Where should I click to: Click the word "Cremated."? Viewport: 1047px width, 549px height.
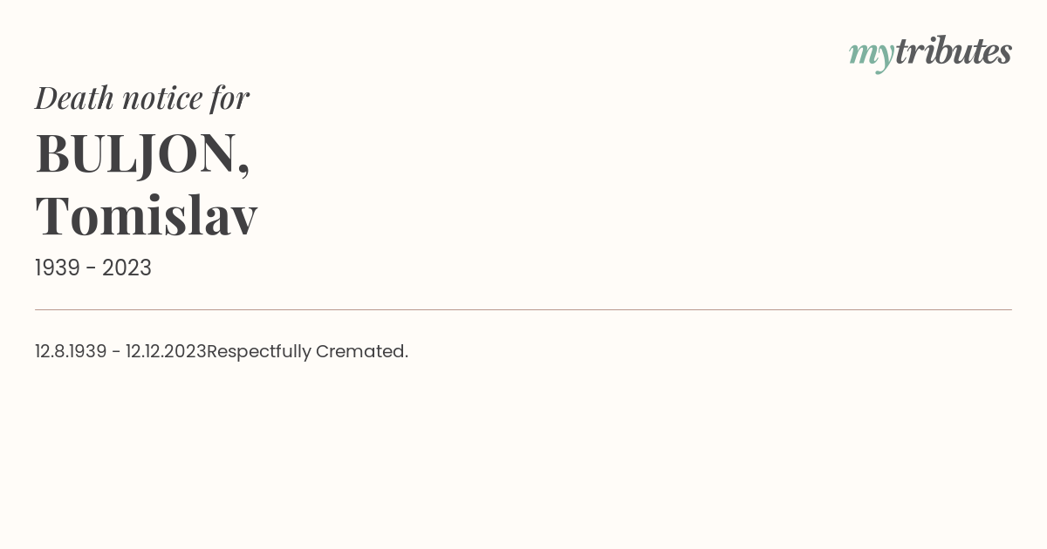tap(362, 351)
